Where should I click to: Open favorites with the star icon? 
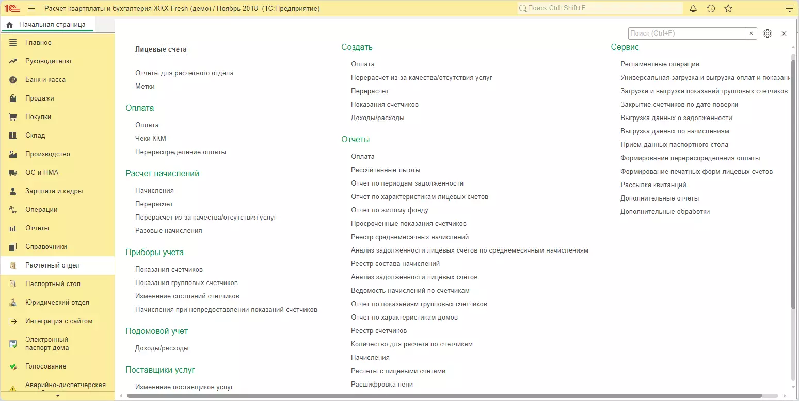728,9
